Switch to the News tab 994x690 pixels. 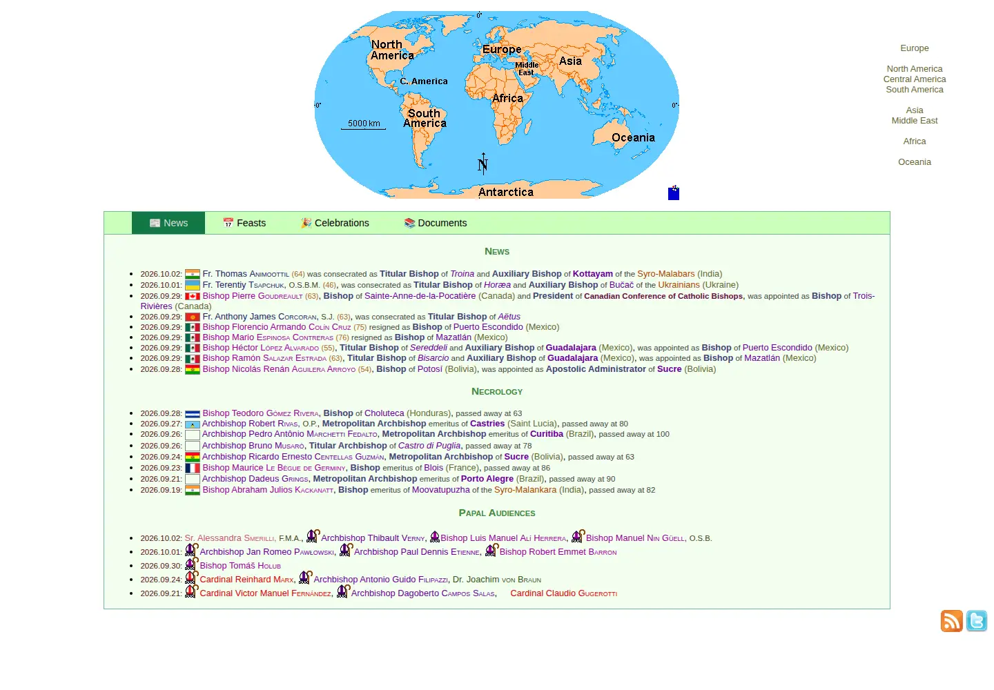(x=168, y=223)
